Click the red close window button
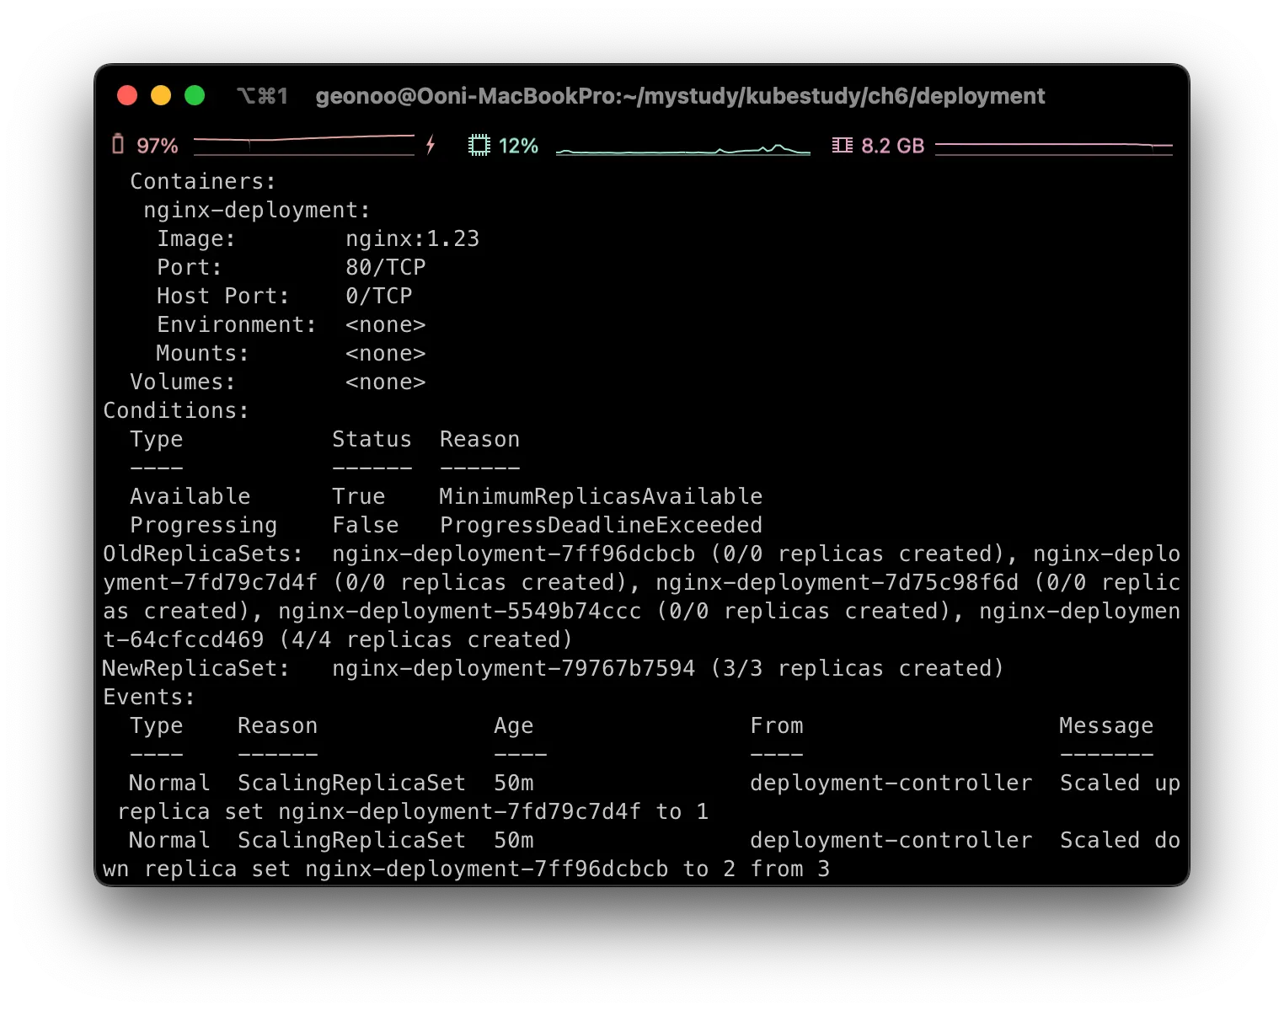This screenshot has height=1011, width=1284. coord(127,95)
